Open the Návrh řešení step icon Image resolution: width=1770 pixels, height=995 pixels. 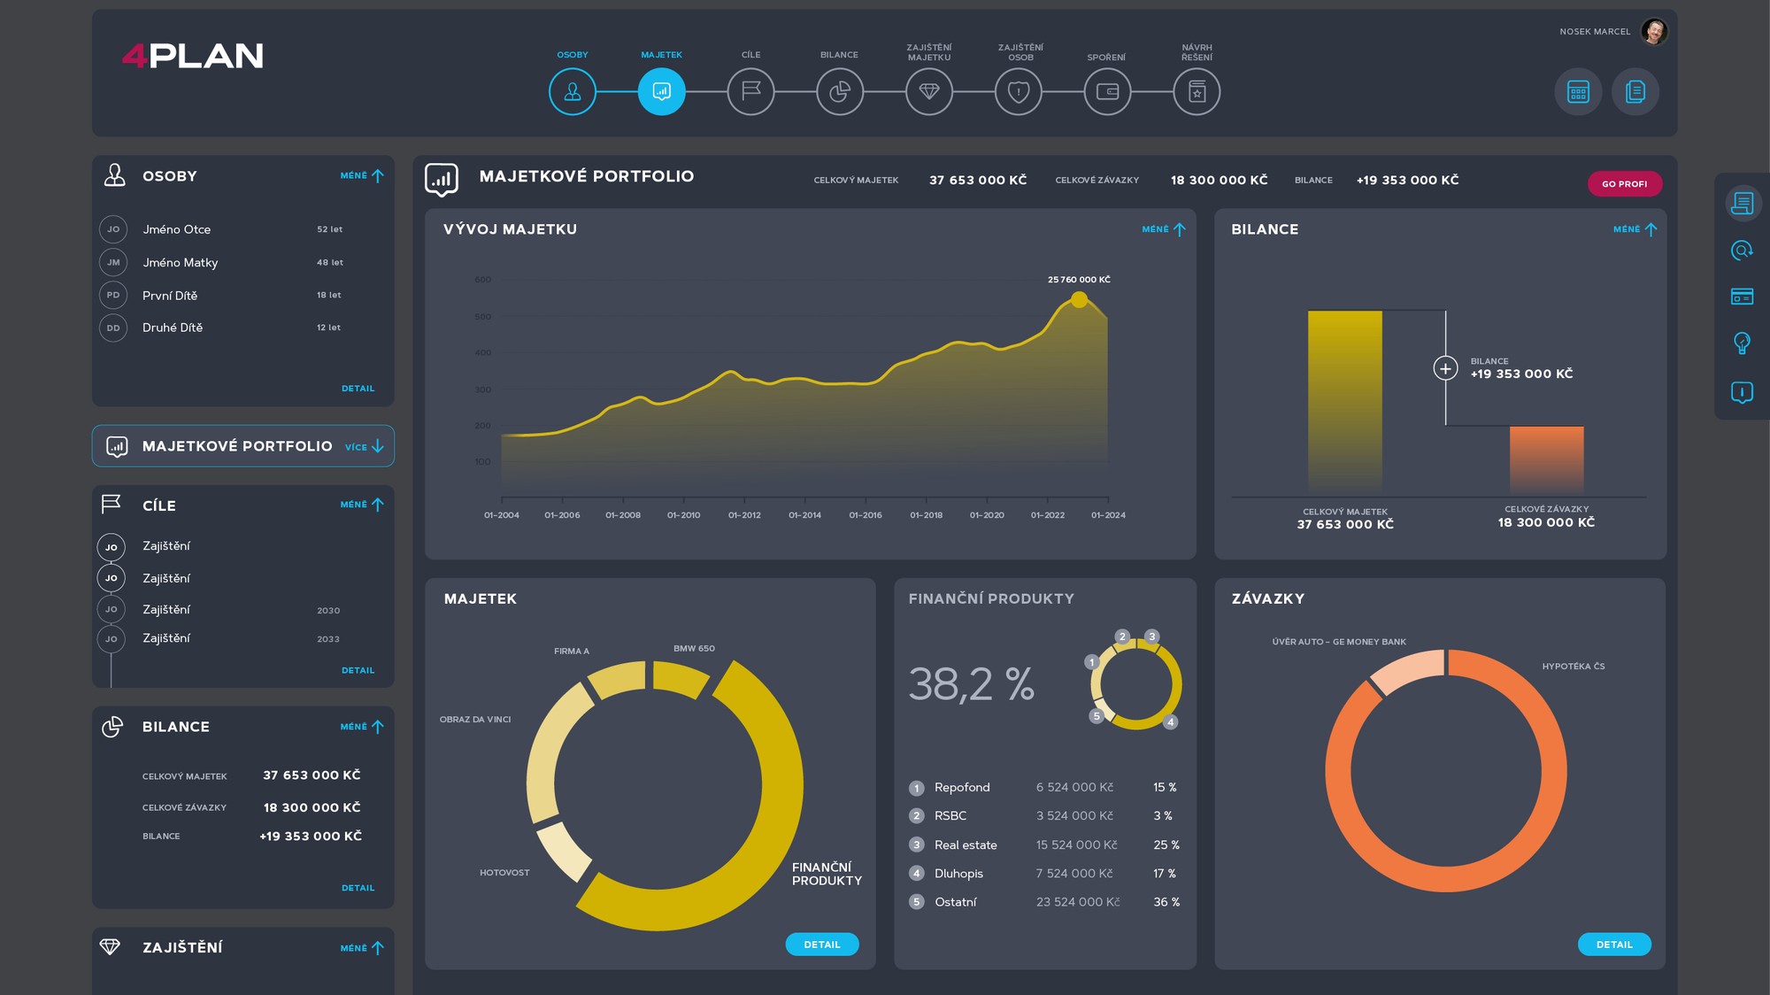(1197, 91)
